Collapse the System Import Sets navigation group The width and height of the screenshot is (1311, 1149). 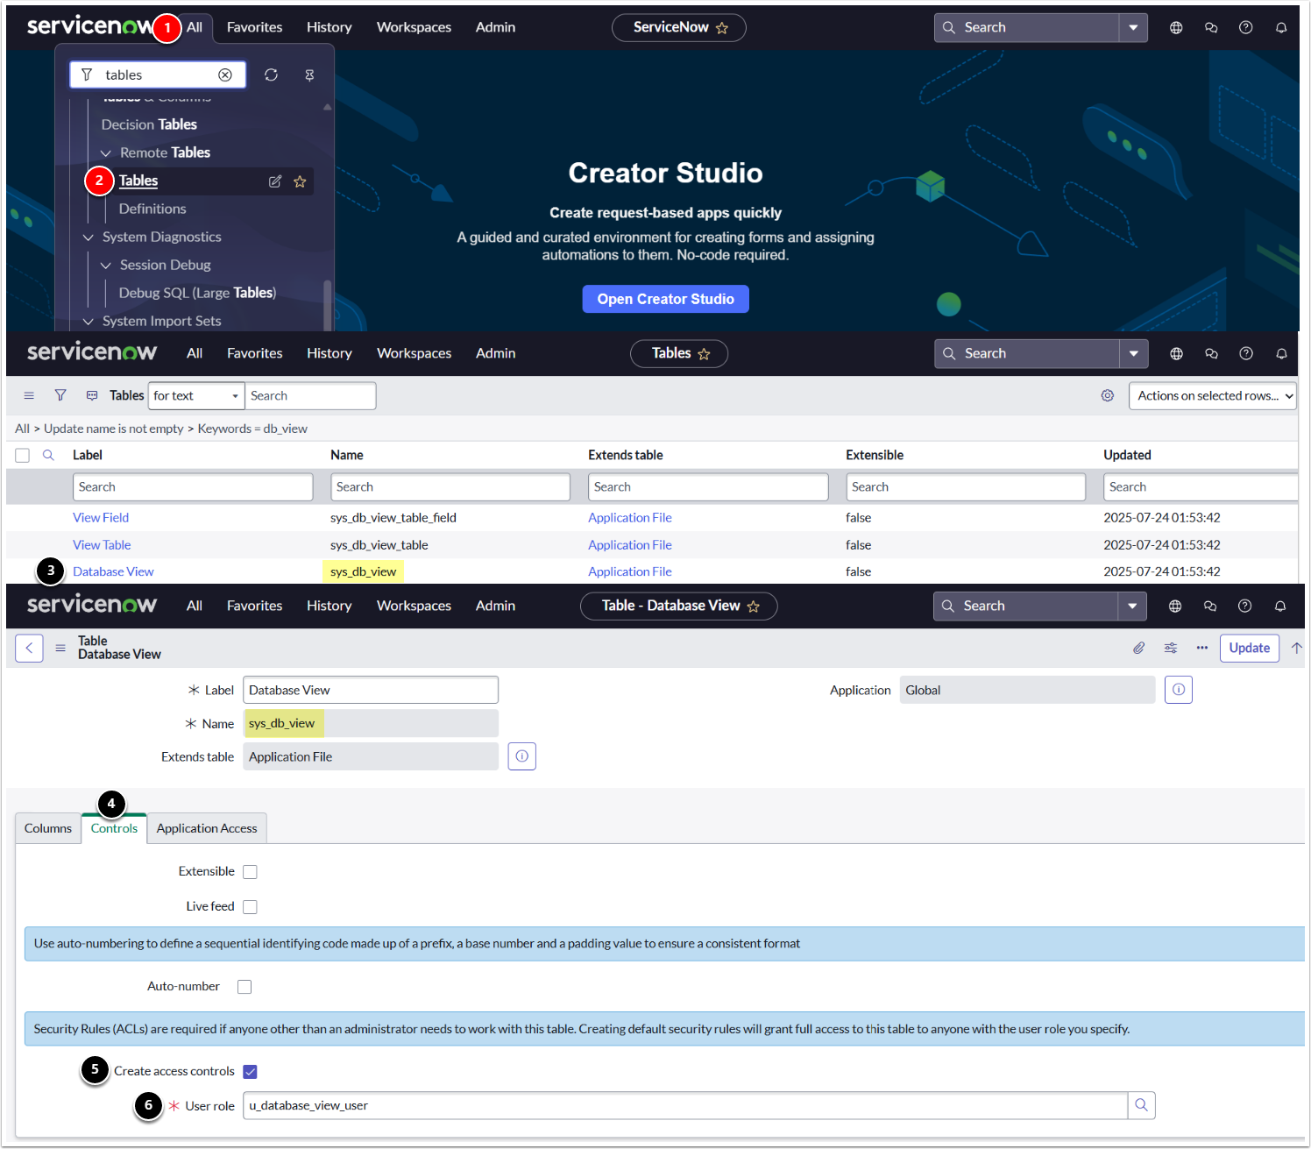(x=89, y=322)
